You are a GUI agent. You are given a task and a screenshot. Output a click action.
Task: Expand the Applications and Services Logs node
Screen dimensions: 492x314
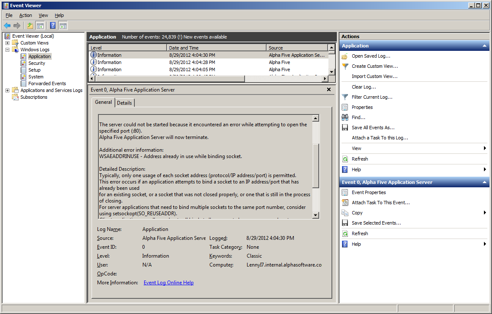8,90
